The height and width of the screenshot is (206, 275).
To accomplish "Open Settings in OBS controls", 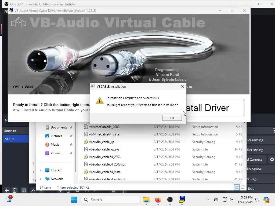I will 260,179.
